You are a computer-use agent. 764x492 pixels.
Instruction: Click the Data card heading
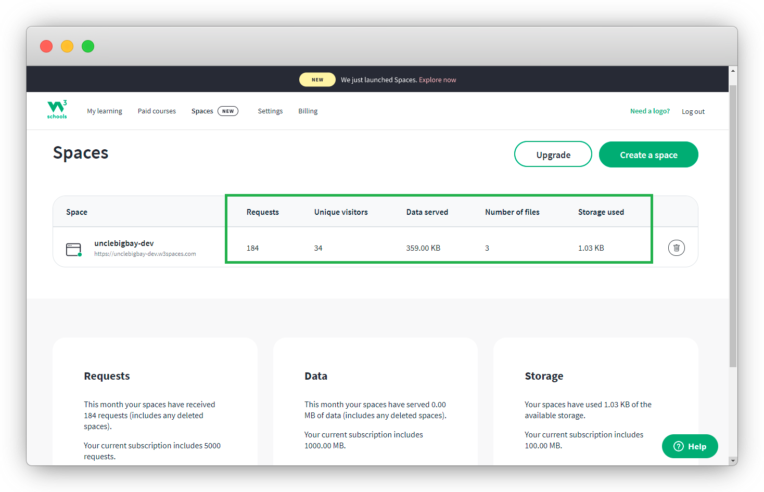[x=316, y=376]
